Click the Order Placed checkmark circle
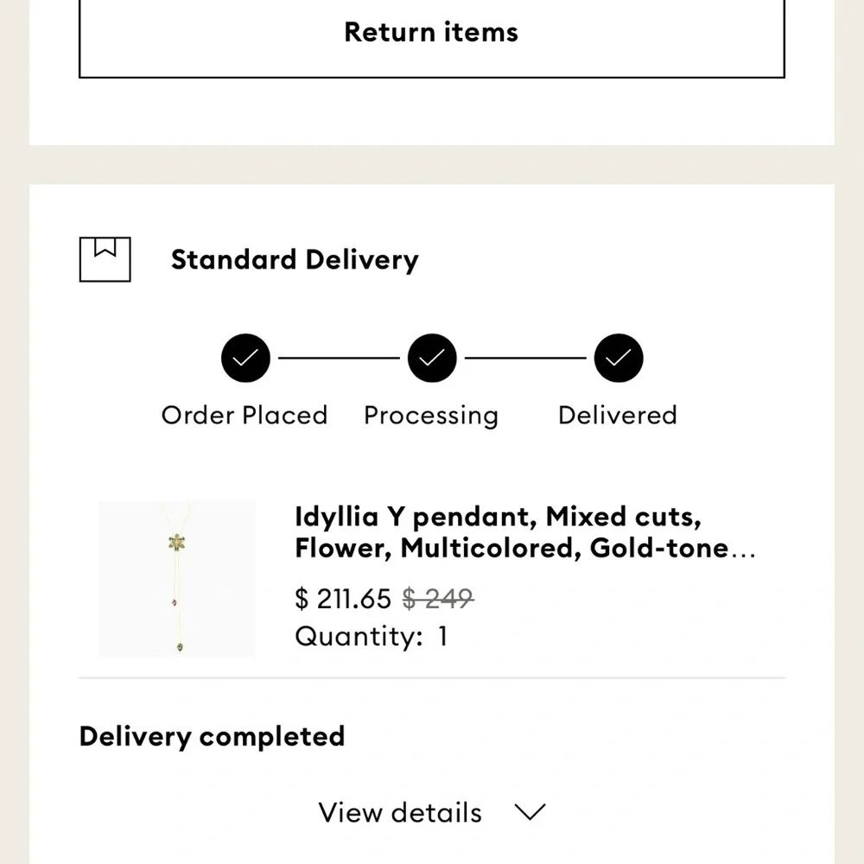Image resolution: width=864 pixels, height=864 pixels. click(x=245, y=358)
